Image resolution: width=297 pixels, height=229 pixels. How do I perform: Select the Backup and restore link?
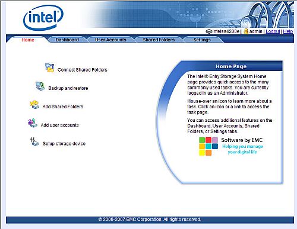(x=68, y=88)
